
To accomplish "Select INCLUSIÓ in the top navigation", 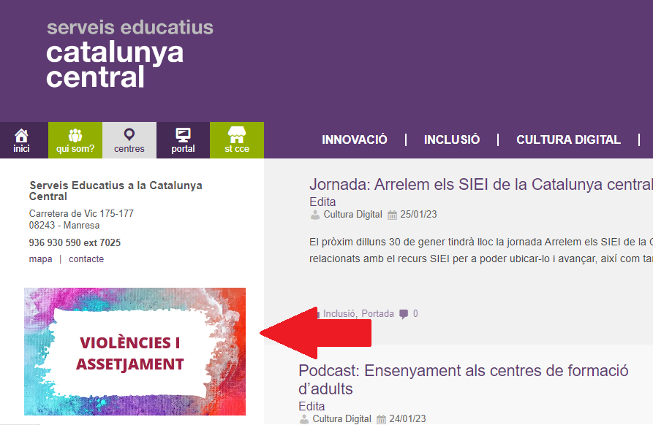I will click(452, 139).
